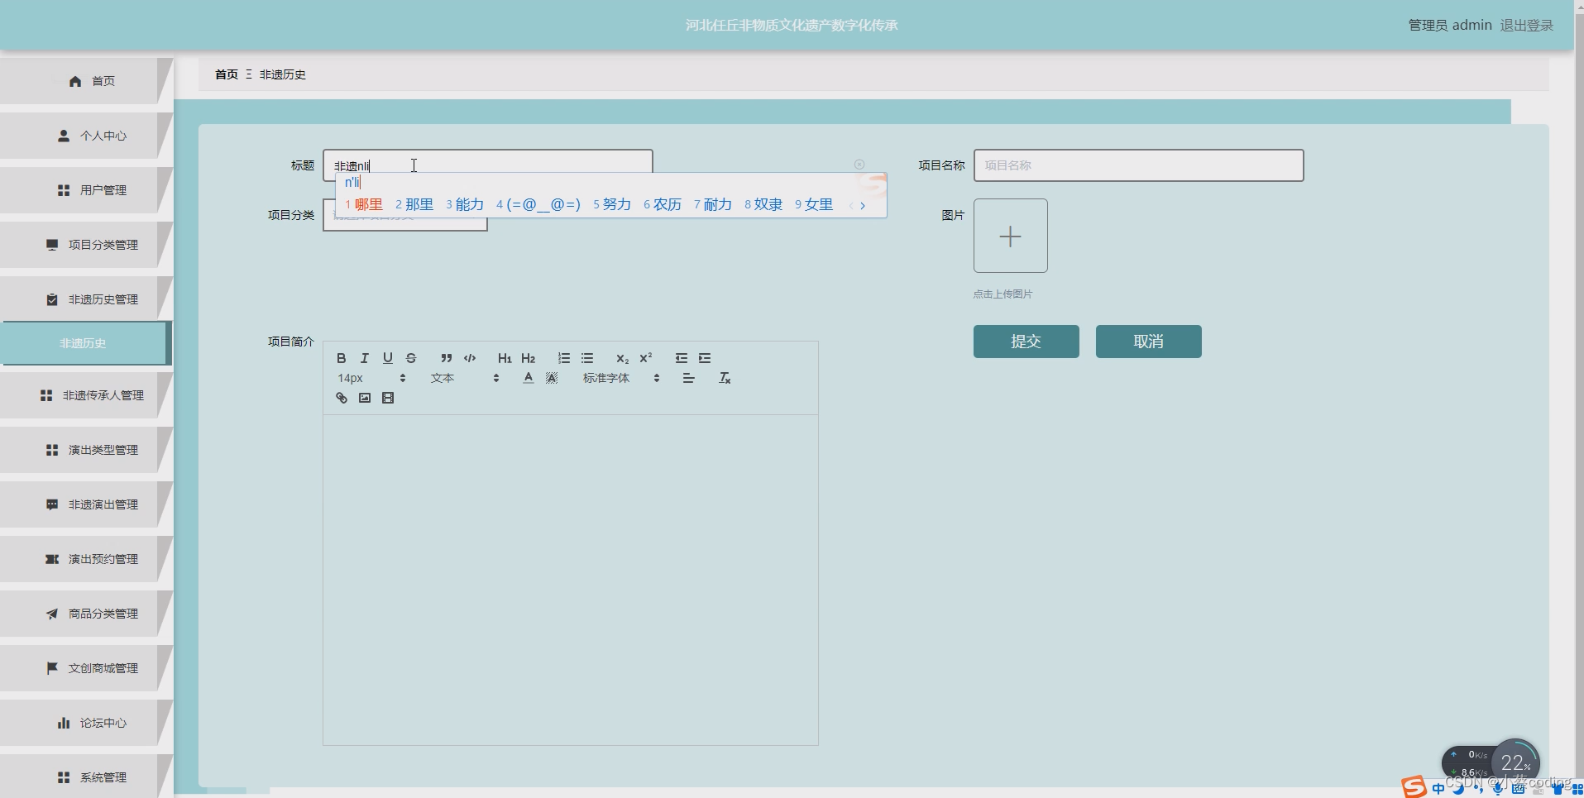Apply subscript formatting
Viewport: 1584px width, 798px height.
pos(622,358)
